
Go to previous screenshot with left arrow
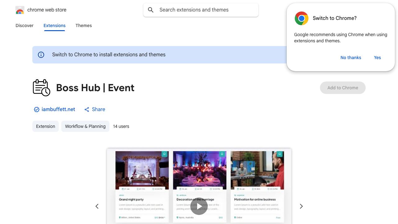coord(97,206)
